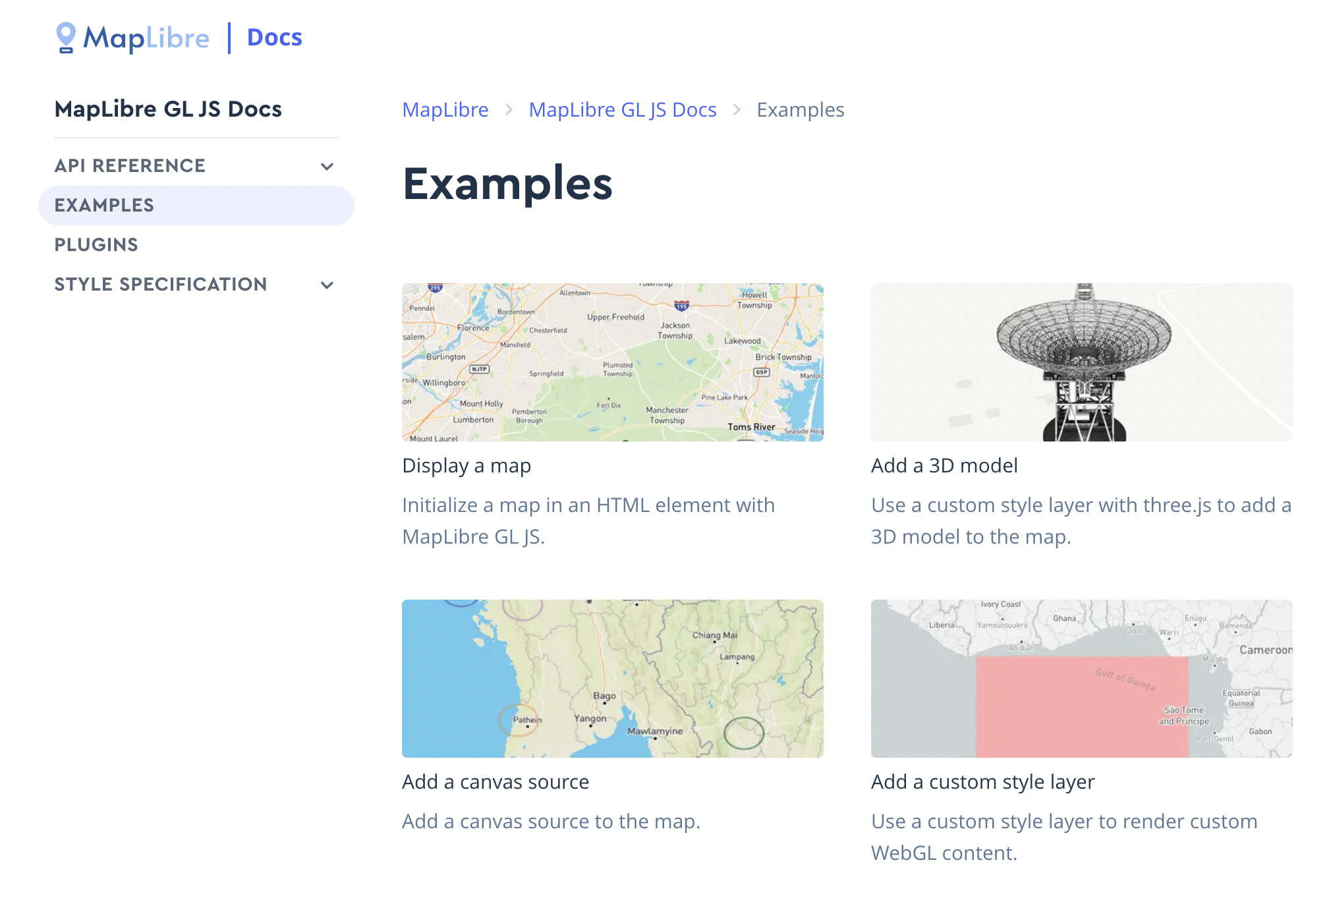The height and width of the screenshot is (908, 1327).
Task: Open the Display a map example title
Action: tap(466, 465)
